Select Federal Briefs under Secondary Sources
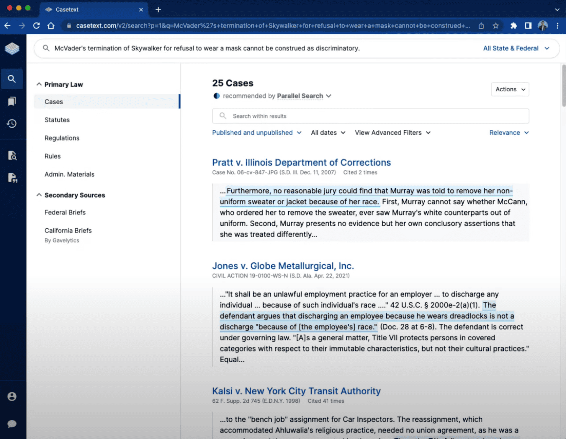This screenshot has width=566, height=439. (x=65, y=212)
